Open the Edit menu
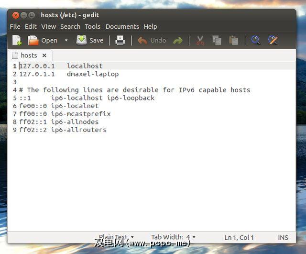Viewport: 306px width, 254px height. point(31,27)
